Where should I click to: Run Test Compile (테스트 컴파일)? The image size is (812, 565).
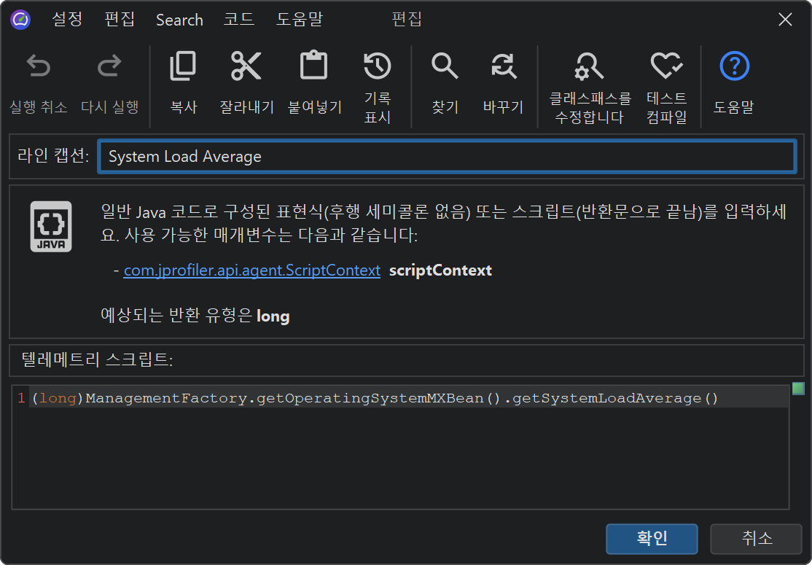[666, 67]
